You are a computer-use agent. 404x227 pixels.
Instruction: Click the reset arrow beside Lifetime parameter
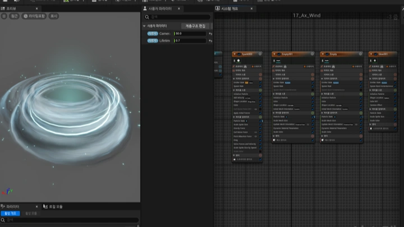pyautogui.click(x=210, y=41)
